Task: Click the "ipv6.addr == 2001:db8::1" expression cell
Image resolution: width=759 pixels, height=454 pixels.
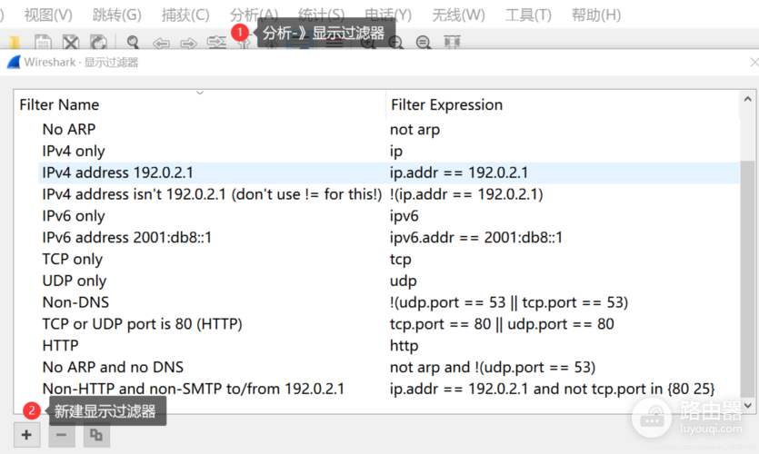Action: click(x=476, y=237)
